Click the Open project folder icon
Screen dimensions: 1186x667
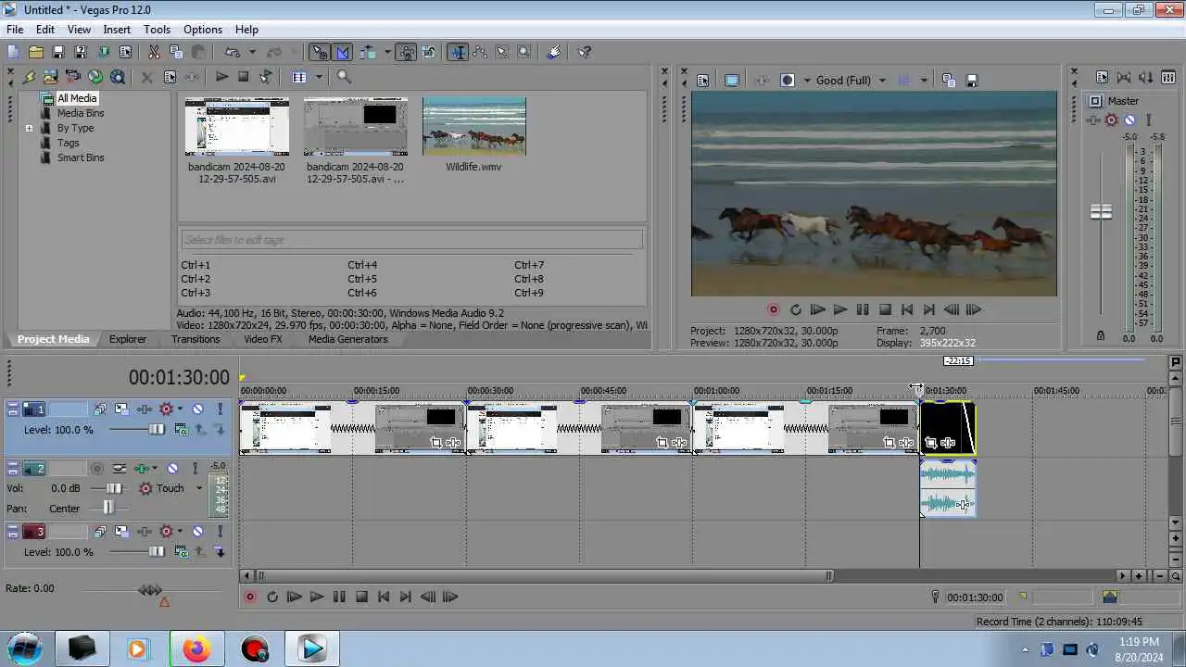35,52
